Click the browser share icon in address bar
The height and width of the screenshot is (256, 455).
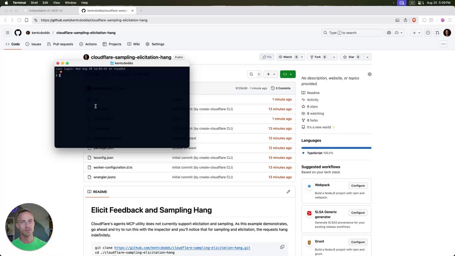[405, 20]
